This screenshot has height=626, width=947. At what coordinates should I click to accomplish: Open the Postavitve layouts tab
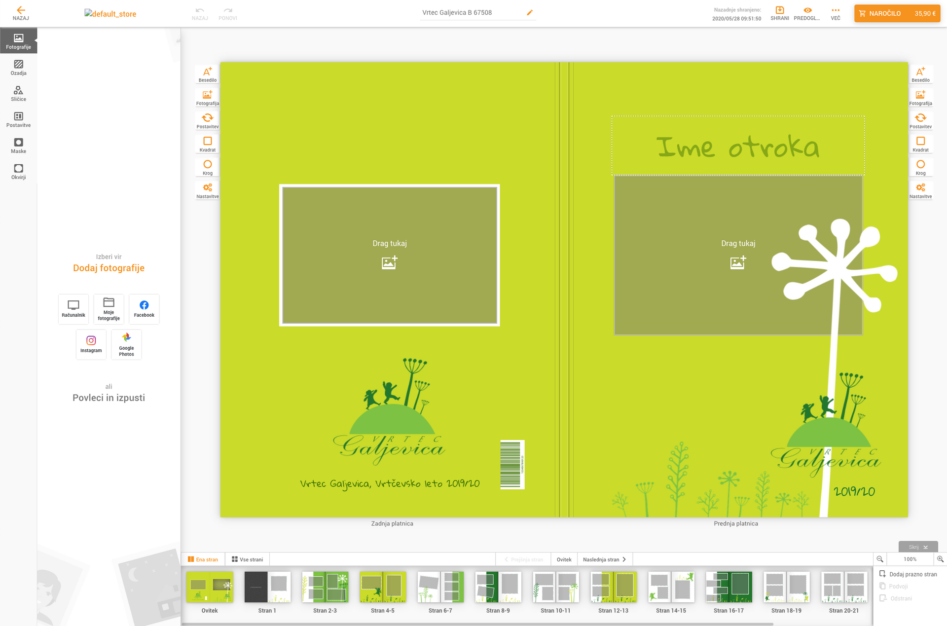point(18,119)
